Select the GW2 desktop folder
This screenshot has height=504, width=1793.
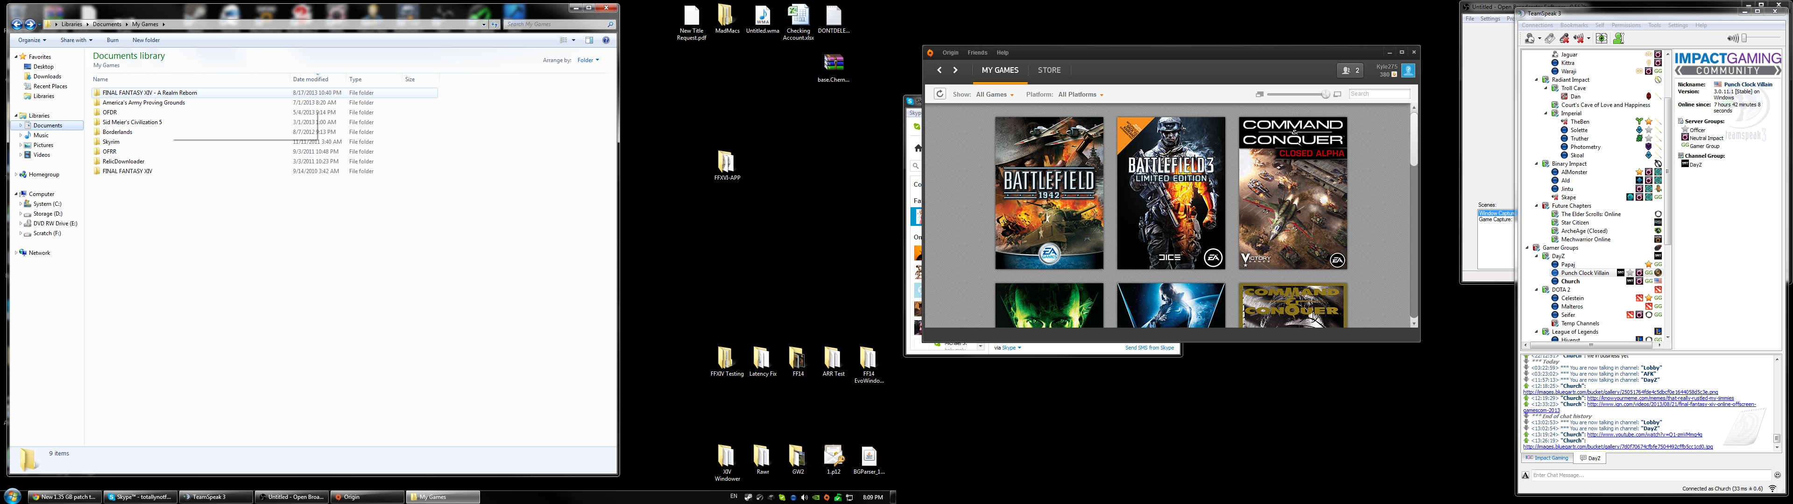798,460
